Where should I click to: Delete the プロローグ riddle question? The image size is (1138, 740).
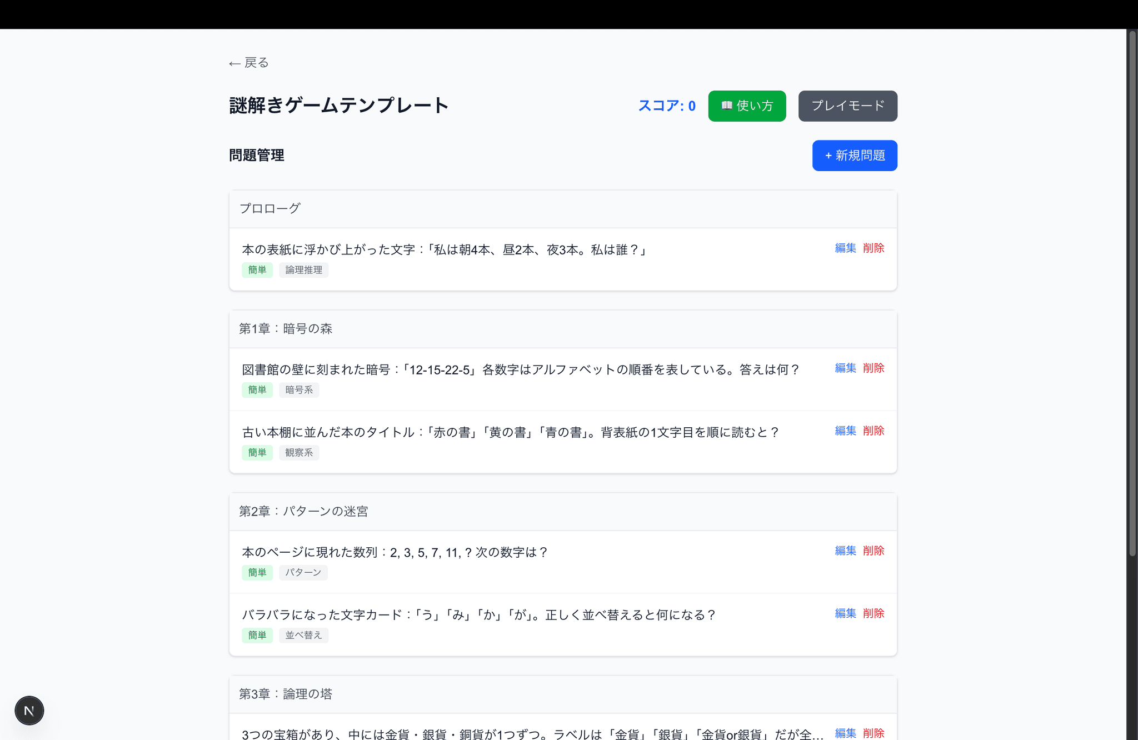873,248
